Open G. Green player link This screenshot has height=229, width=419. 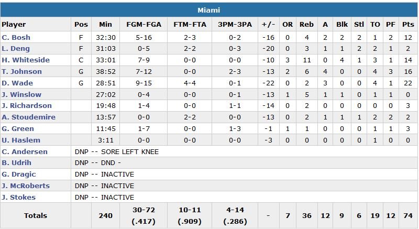pyautogui.click(x=18, y=128)
